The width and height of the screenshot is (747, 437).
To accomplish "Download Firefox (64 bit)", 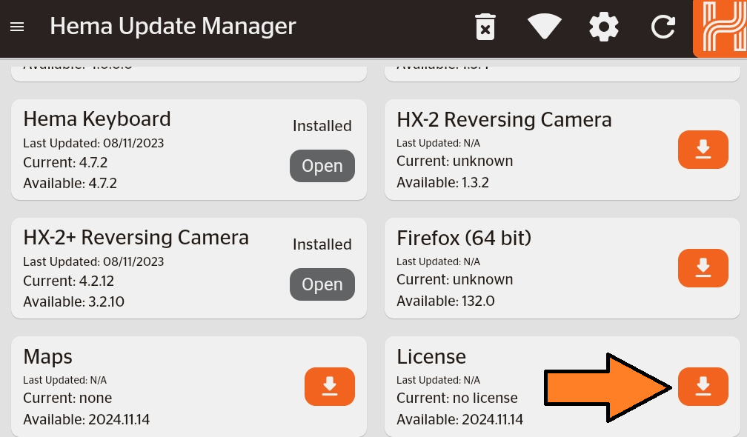I will (703, 268).
